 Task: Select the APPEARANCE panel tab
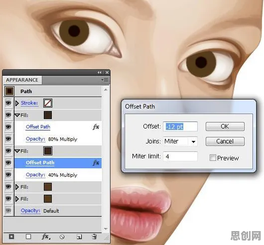tap(22, 80)
